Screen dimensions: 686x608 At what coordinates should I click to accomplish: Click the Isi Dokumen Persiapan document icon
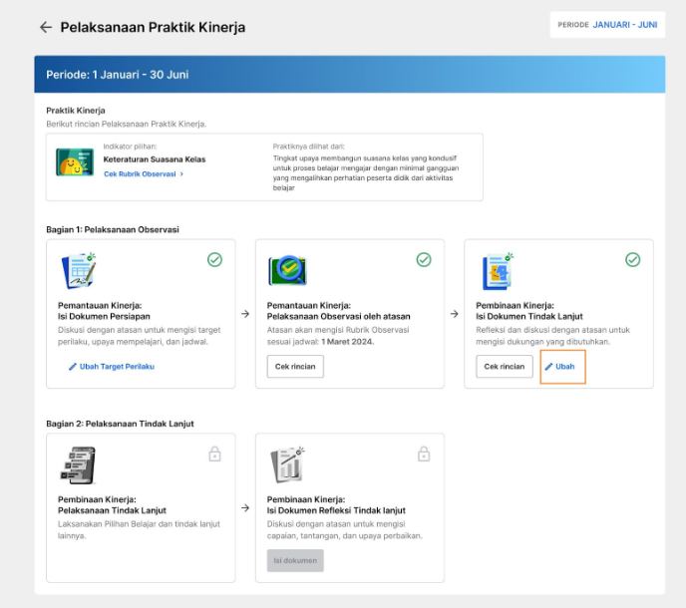(79, 271)
